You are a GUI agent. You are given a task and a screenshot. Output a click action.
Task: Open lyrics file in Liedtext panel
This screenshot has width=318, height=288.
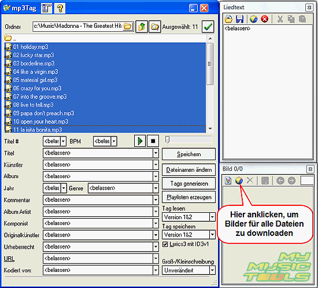[228, 19]
